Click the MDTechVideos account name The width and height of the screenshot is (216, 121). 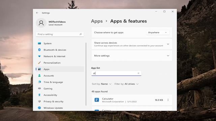click(x=57, y=22)
